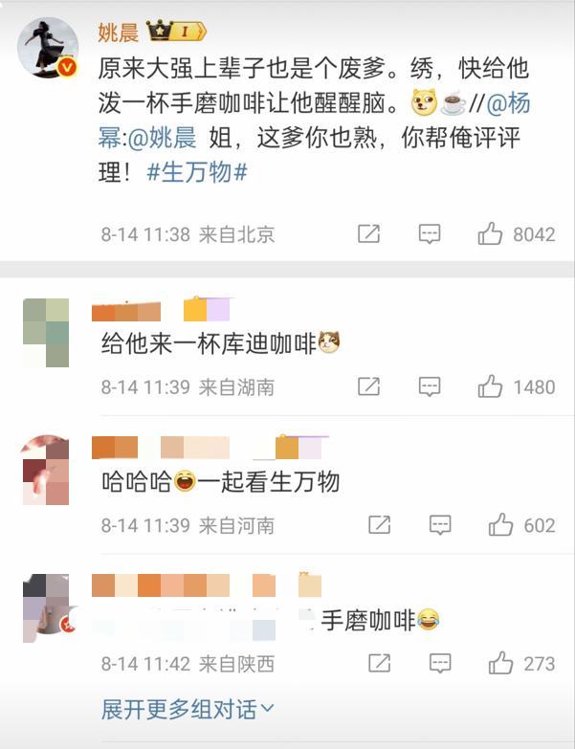Reply to the 手磨咖啡 comment from 陕西
The image size is (575, 749).
[x=440, y=663]
